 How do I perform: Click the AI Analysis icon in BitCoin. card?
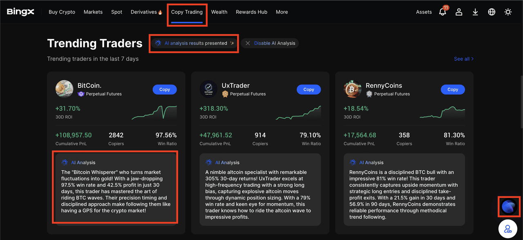coord(65,162)
